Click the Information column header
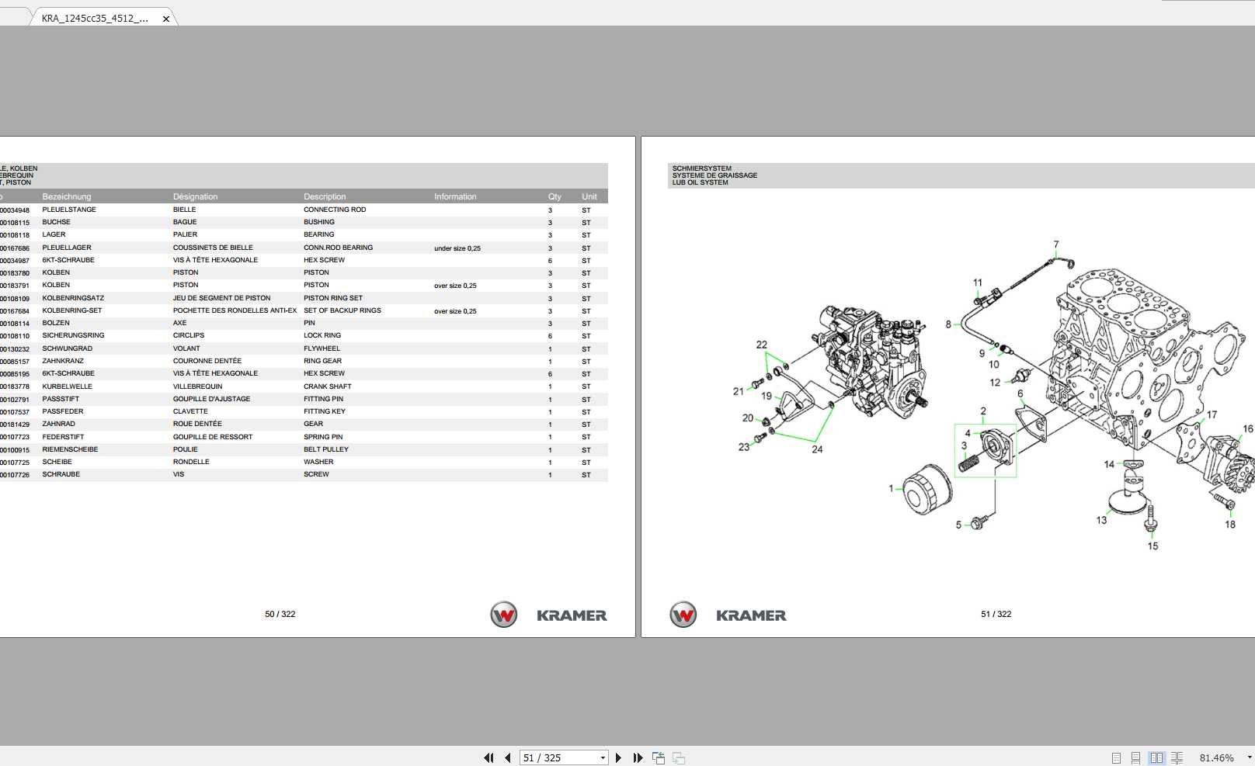 click(455, 196)
